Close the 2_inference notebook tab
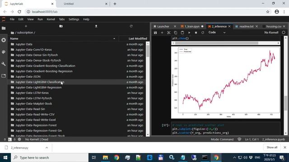 coord(229,27)
